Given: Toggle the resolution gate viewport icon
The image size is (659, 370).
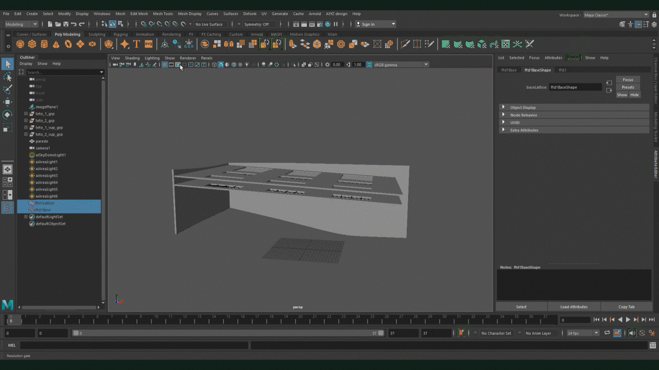Looking at the screenshot, I should [177, 65].
